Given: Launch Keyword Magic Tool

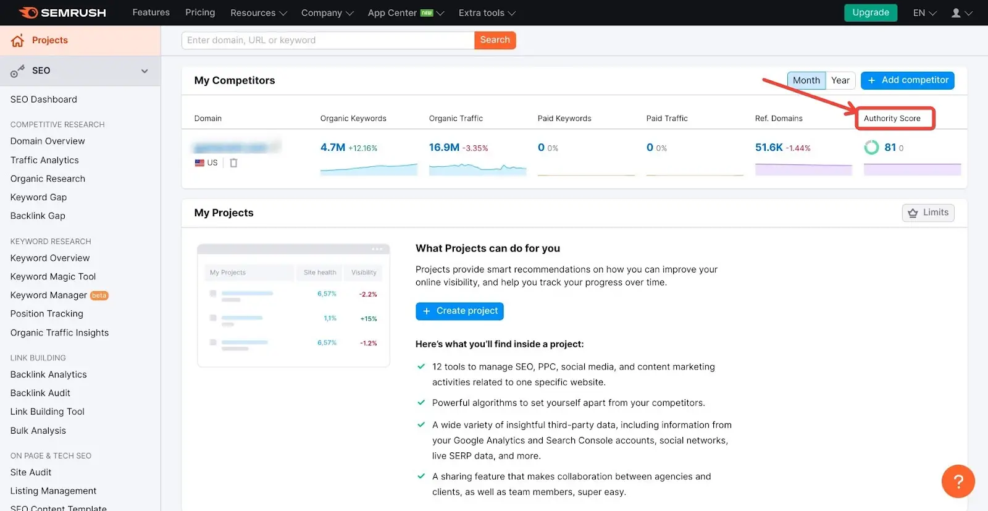Looking at the screenshot, I should pyautogui.click(x=53, y=277).
